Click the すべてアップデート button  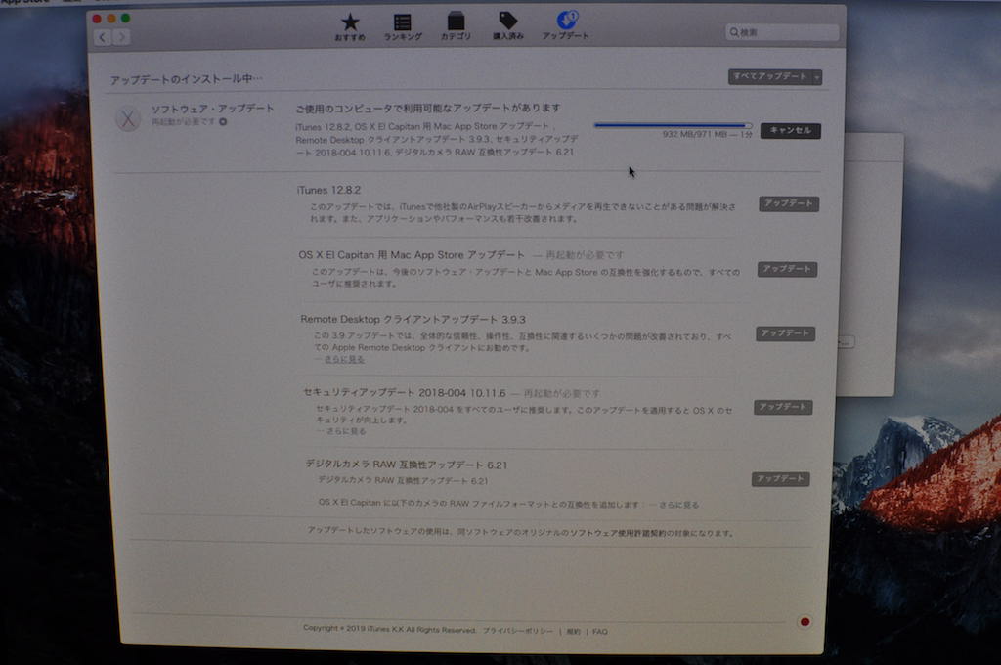click(770, 76)
